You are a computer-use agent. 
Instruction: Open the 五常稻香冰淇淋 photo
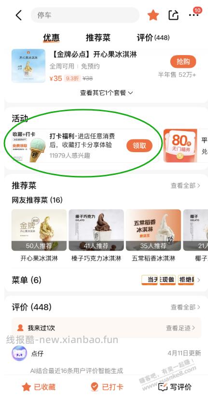tap(153, 230)
